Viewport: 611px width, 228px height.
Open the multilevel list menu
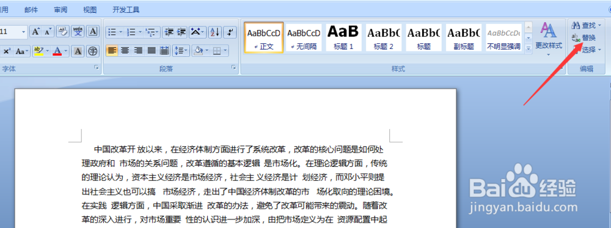point(152,32)
